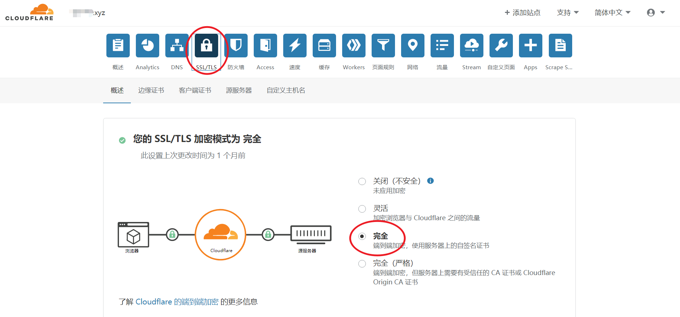The height and width of the screenshot is (317, 680).
Task: Open the Apps plus icon
Action: pyautogui.click(x=530, y=46)
